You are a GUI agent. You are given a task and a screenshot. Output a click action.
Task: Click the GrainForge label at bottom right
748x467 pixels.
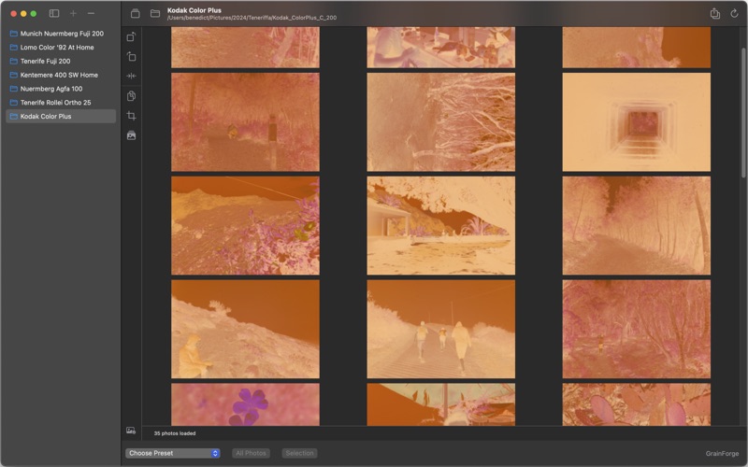[x=722, y=454]
